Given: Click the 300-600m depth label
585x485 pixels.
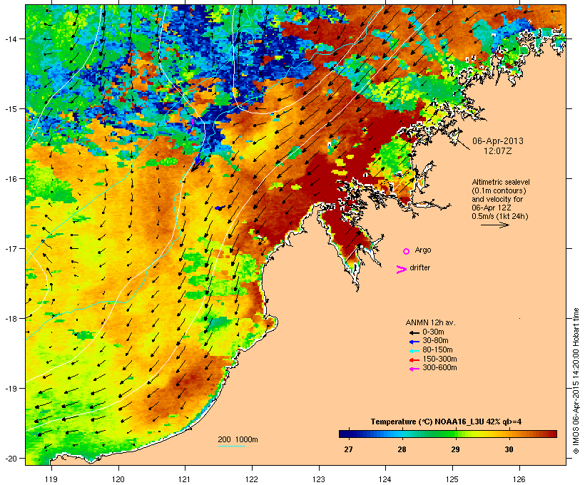Looking at the screenshot, I should coord(439,368).
